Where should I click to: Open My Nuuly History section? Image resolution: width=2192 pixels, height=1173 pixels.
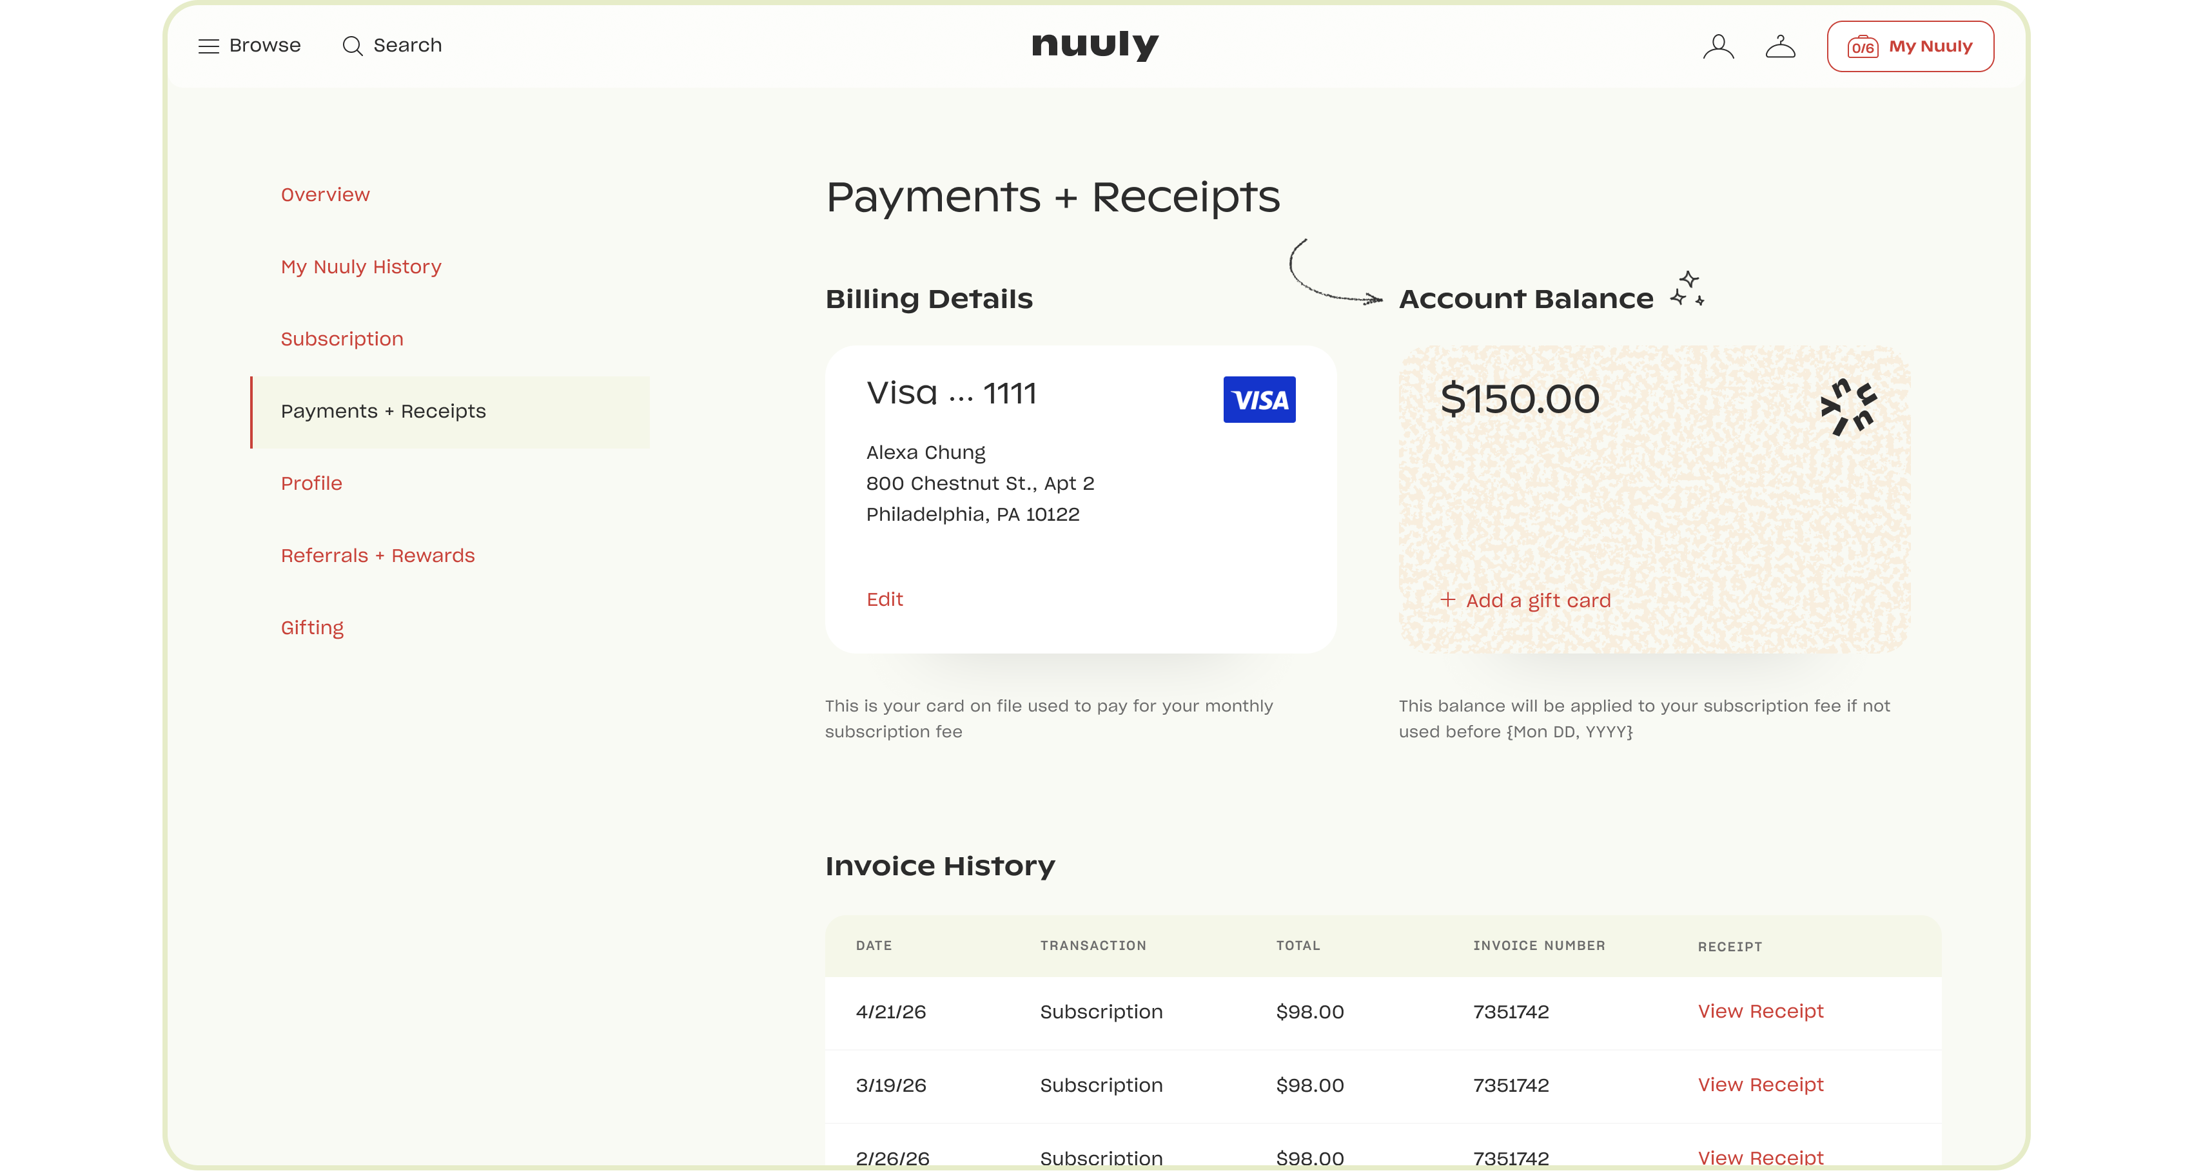click(361, 266)
